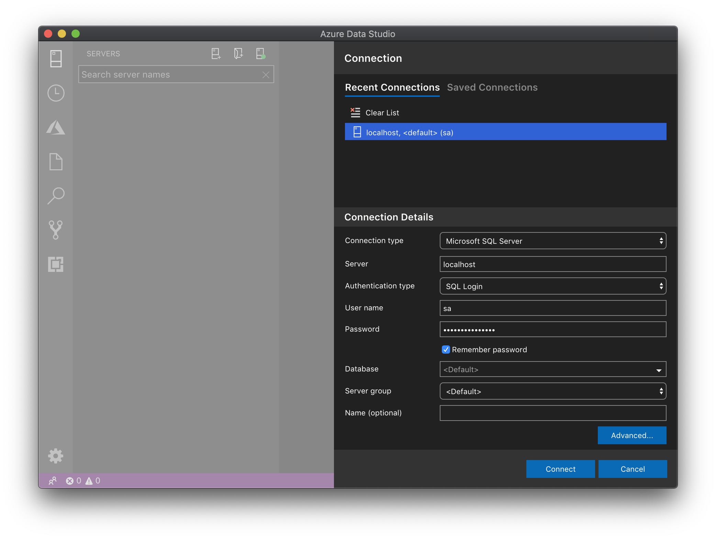
Task: Click the New Server Group icon
Action: (x=238, y=54)
